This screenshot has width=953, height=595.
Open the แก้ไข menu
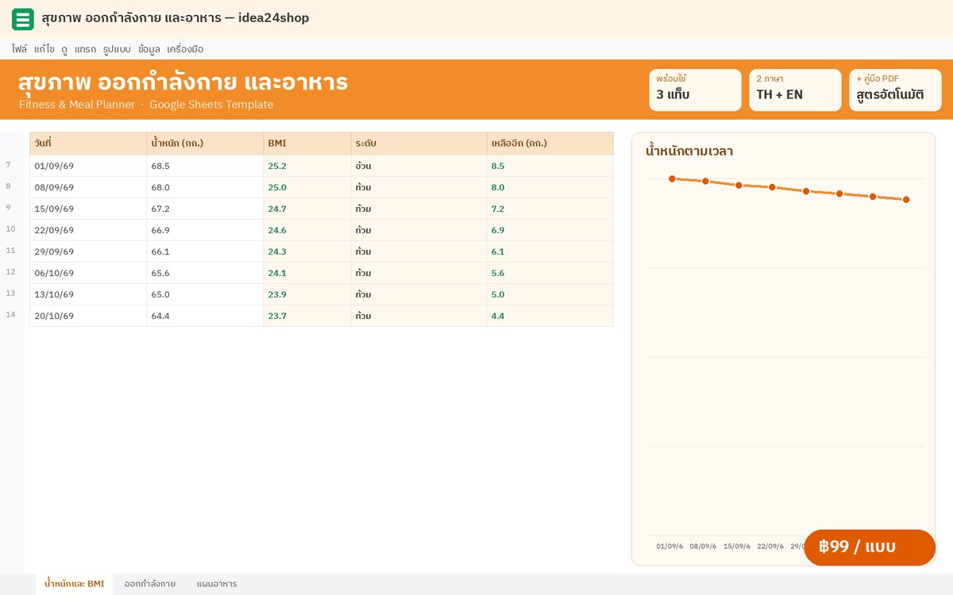click(44, 49)
